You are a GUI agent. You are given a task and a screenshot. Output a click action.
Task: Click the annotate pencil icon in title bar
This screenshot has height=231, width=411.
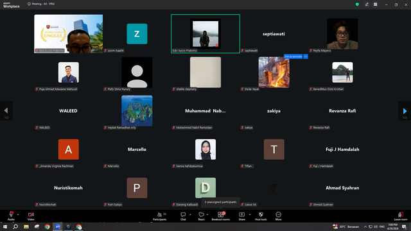pos(367,4)
